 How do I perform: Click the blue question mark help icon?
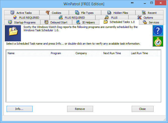158,30
